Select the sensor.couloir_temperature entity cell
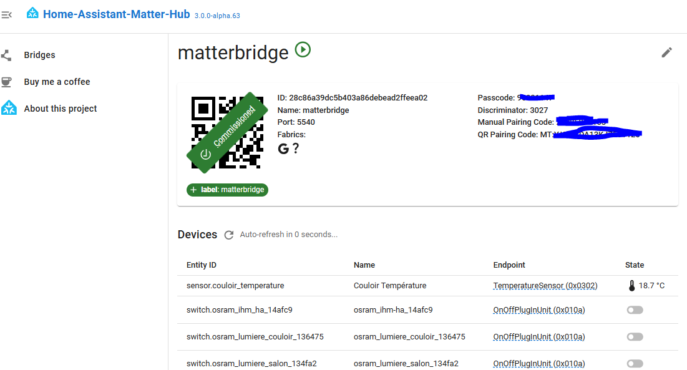The image size is (687, 370). pyautogui.click(x=235, y=286)
